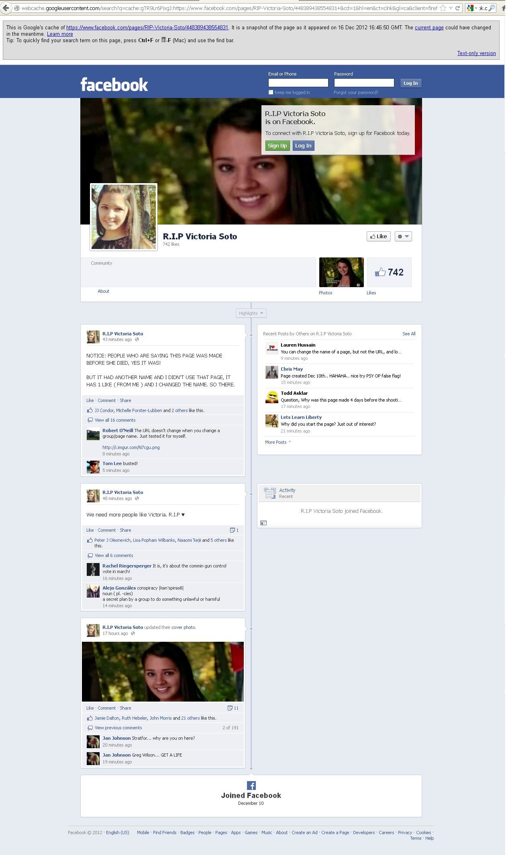This screenshot has width=506, height=855.
Task: Open Chris May's profile name link
Action: 292,369
